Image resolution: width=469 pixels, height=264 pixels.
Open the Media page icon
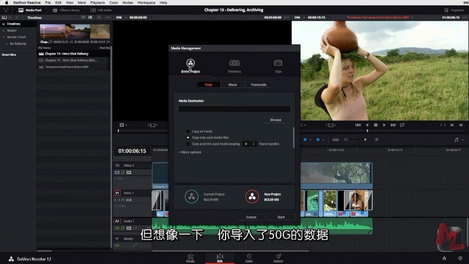pyautogui.click(x=190, y=259)
